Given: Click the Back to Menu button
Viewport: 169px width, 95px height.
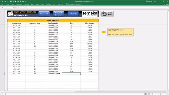Looking at the screenshot, I should tap(107, 14).
